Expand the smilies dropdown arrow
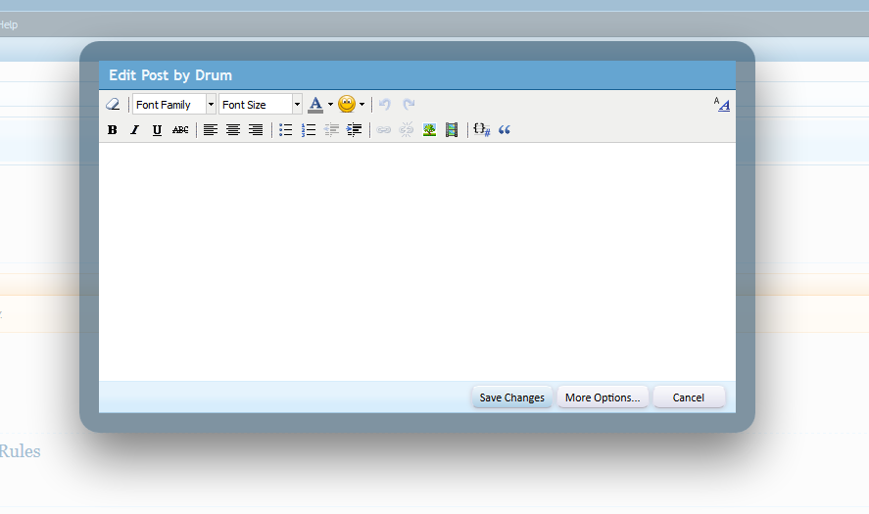 (x=362, y=104)
